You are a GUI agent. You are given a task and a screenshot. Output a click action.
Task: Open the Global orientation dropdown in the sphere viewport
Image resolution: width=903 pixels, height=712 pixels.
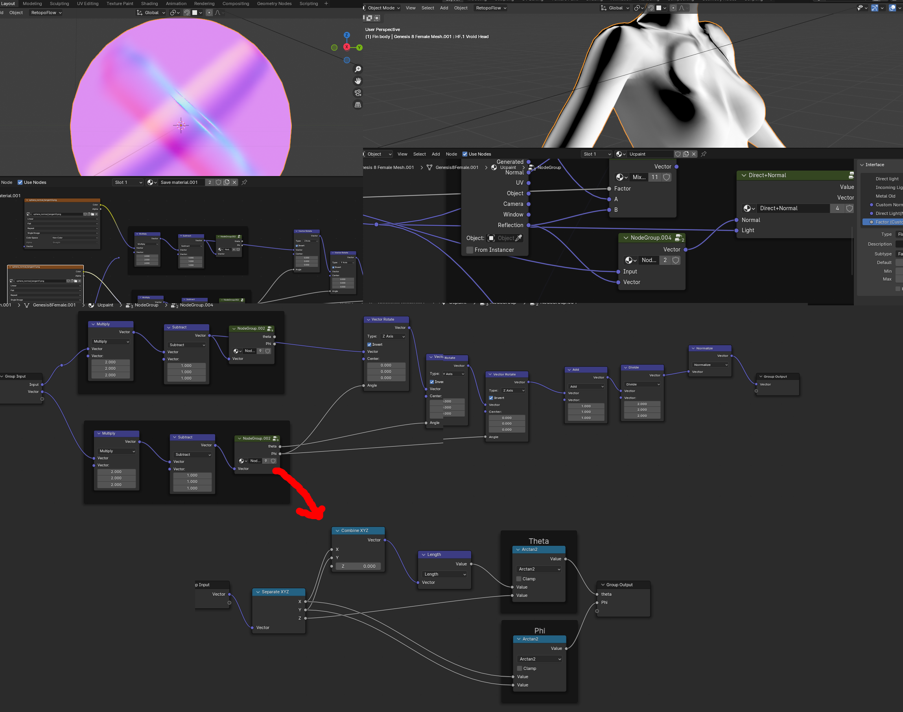(151, 13)
